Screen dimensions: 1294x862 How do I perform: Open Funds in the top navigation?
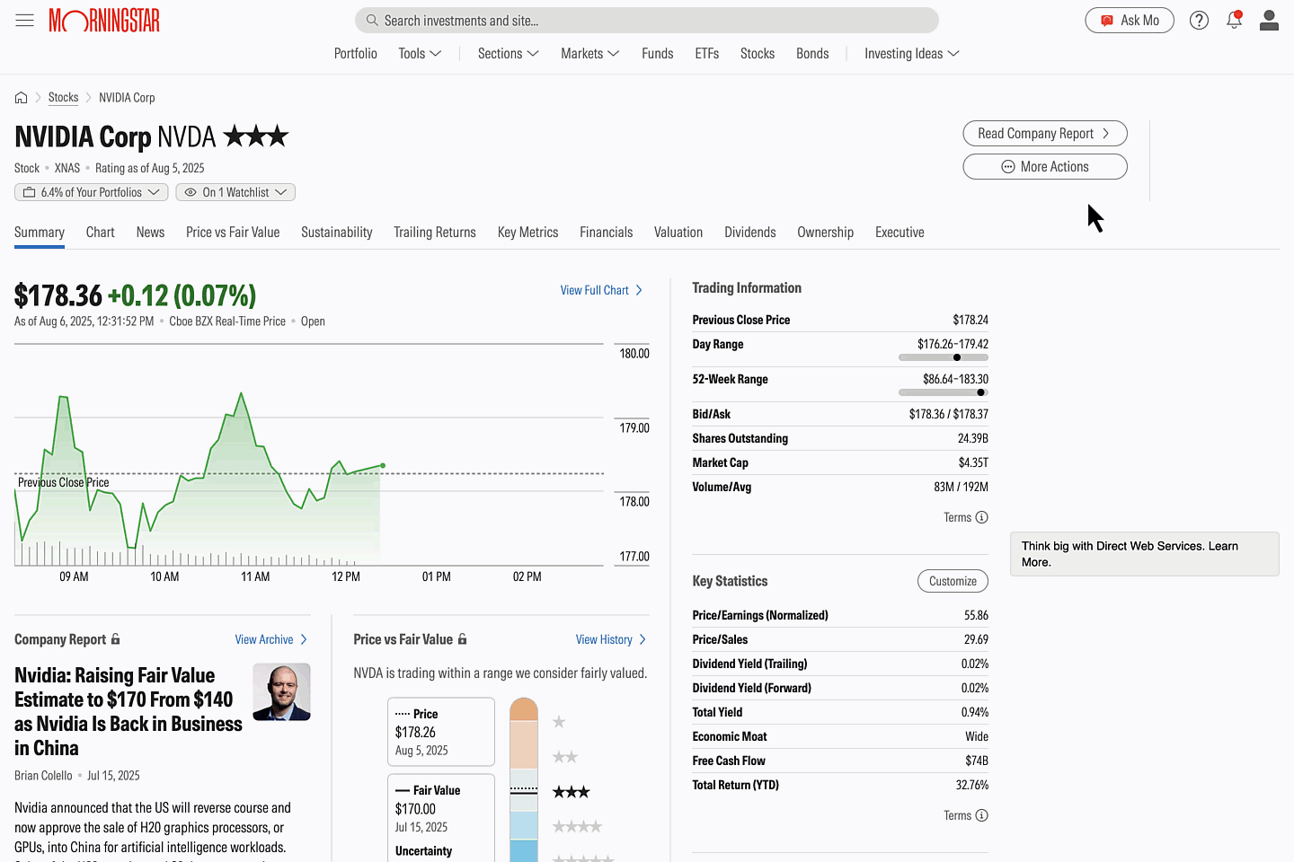click(658, 54)
